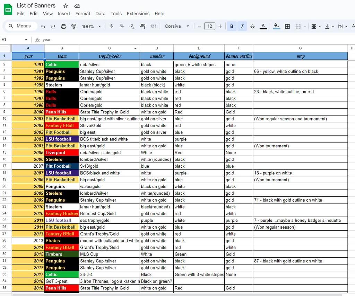This screenshot has height=296, width=355.
Task: Format as percent
Action: pyautogui.click(x=122, y=26)
